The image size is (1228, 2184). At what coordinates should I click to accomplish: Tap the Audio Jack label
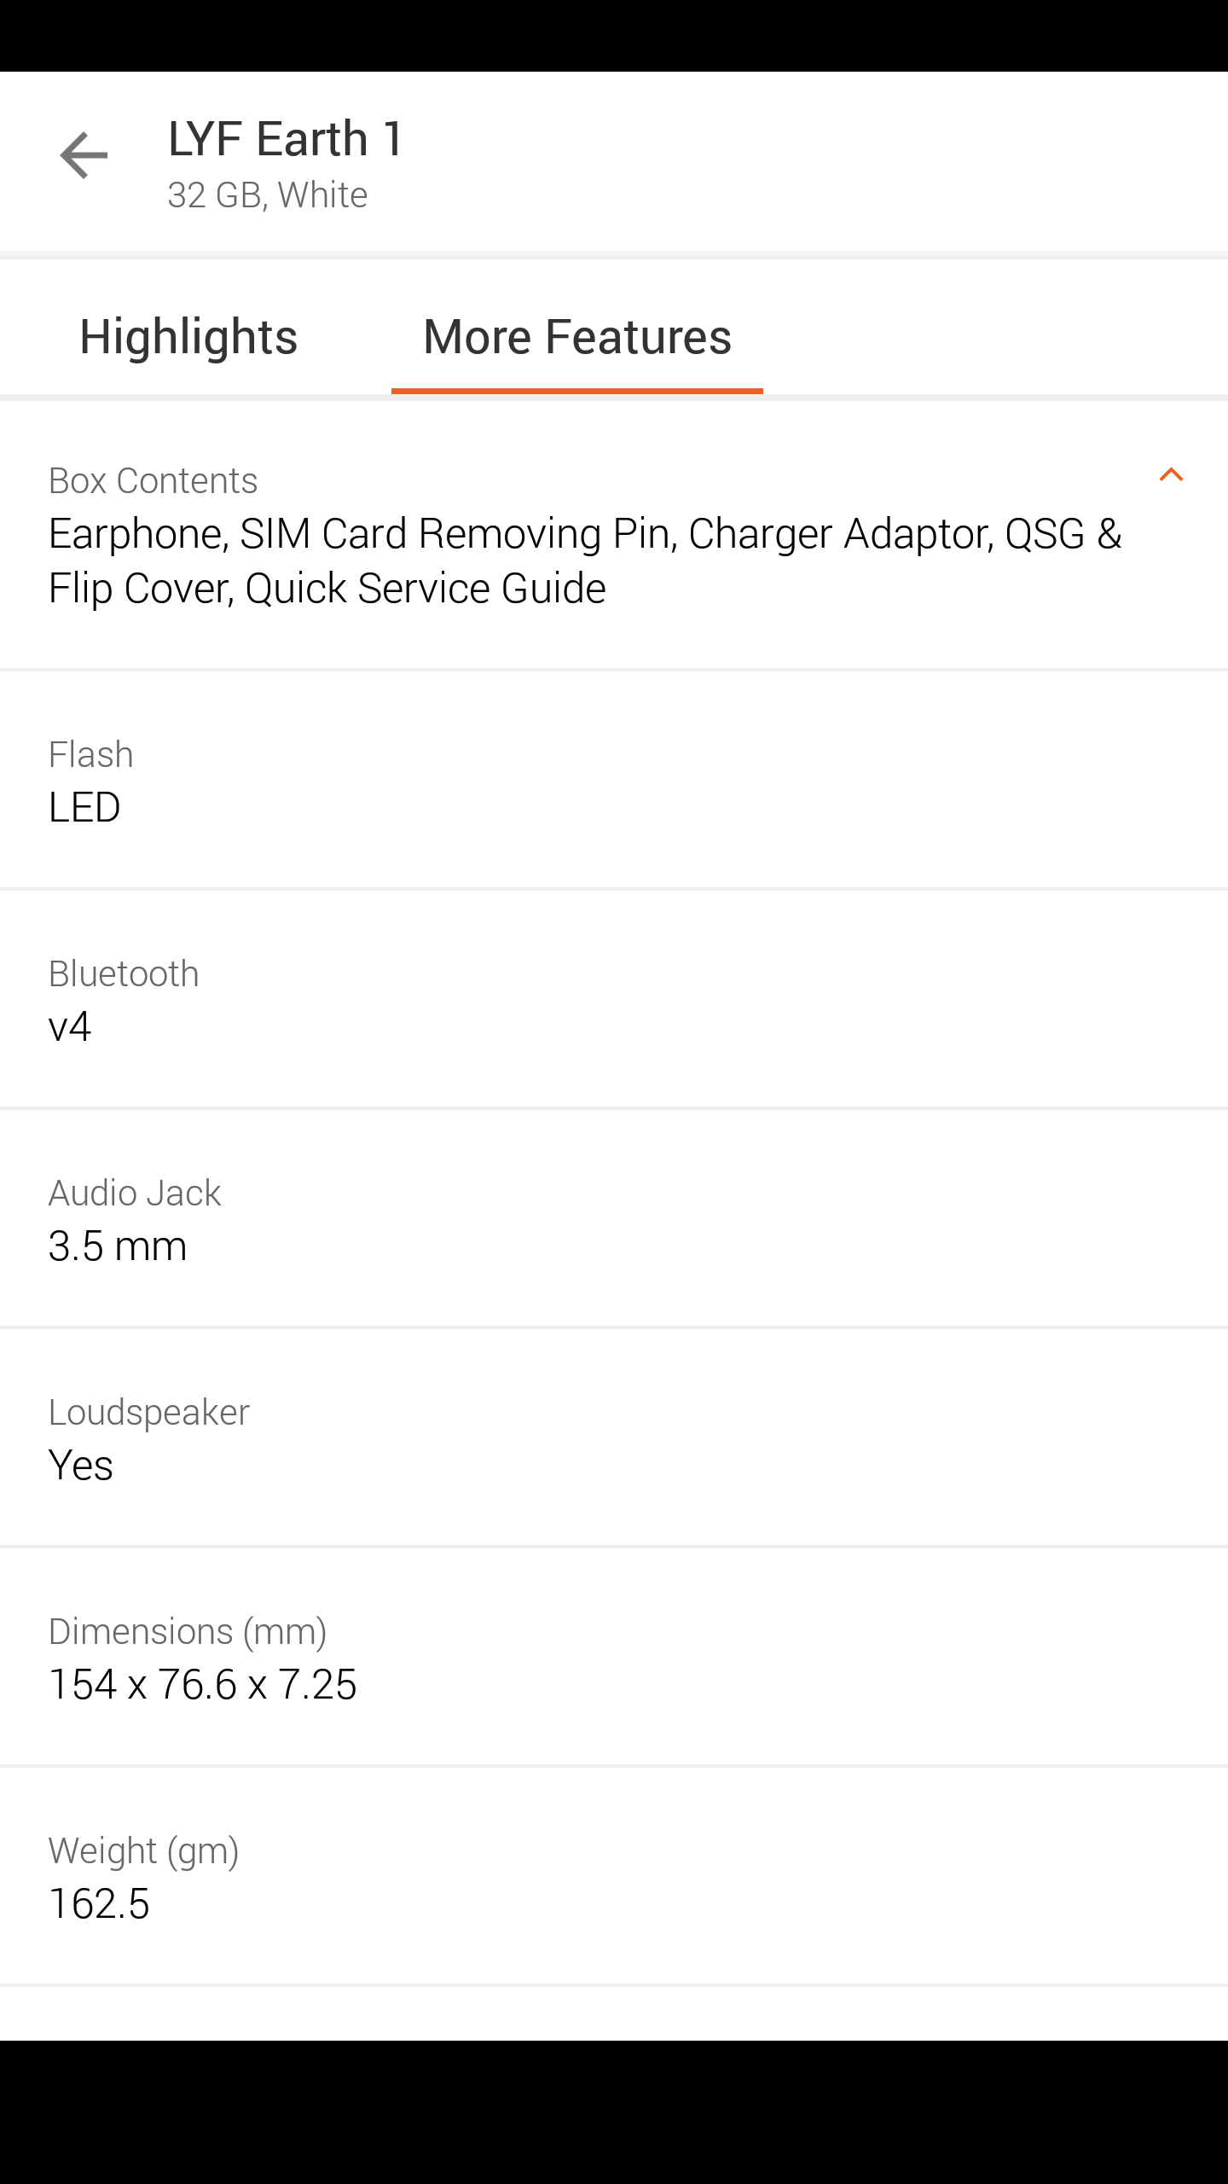[x=135, y=1194]
